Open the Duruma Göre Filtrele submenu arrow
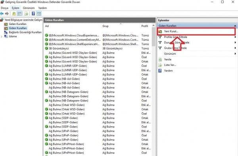 coord(235,42)
